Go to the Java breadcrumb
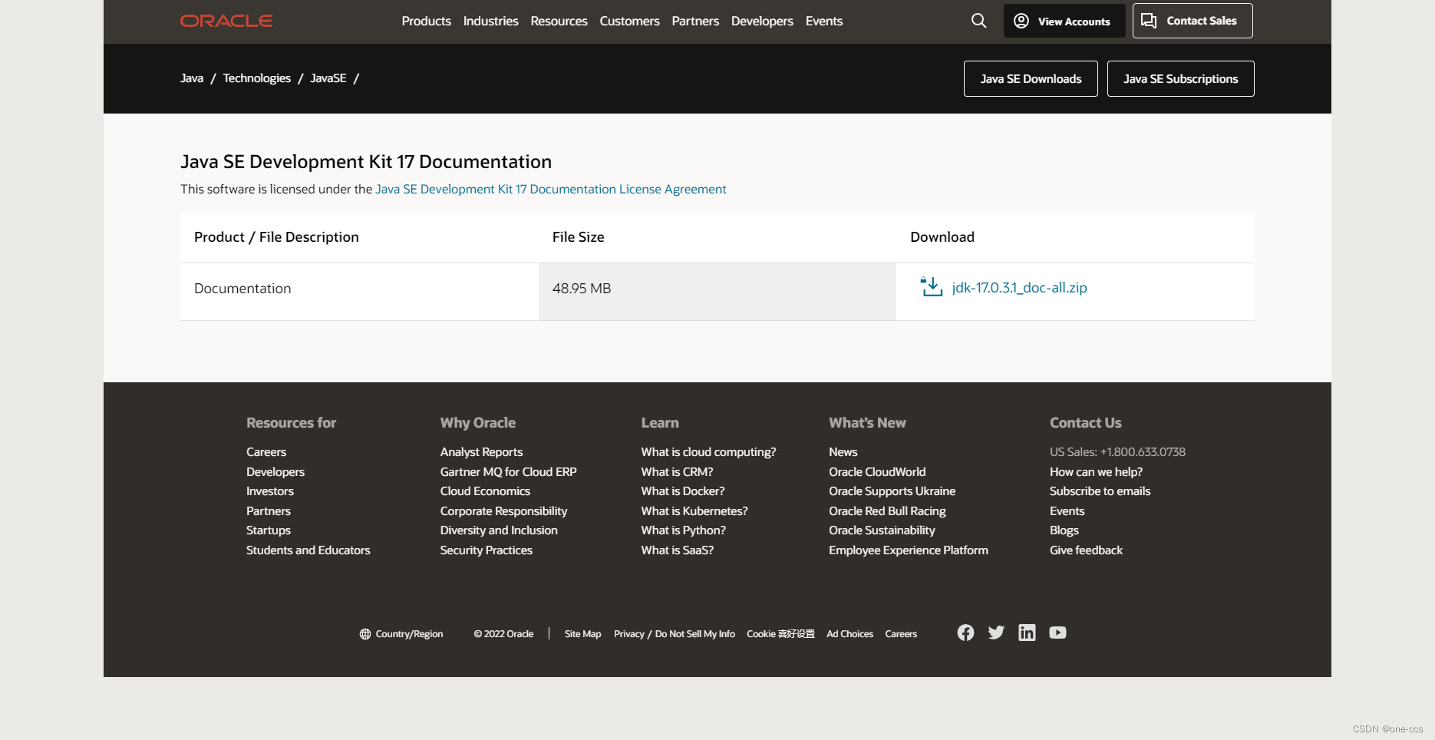The image size is (1435, 740). click(192, 78)
